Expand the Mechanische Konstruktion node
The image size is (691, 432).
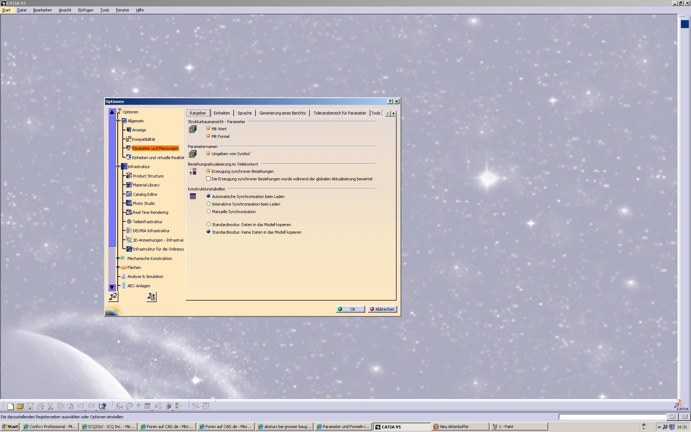(x=118, y=258)
